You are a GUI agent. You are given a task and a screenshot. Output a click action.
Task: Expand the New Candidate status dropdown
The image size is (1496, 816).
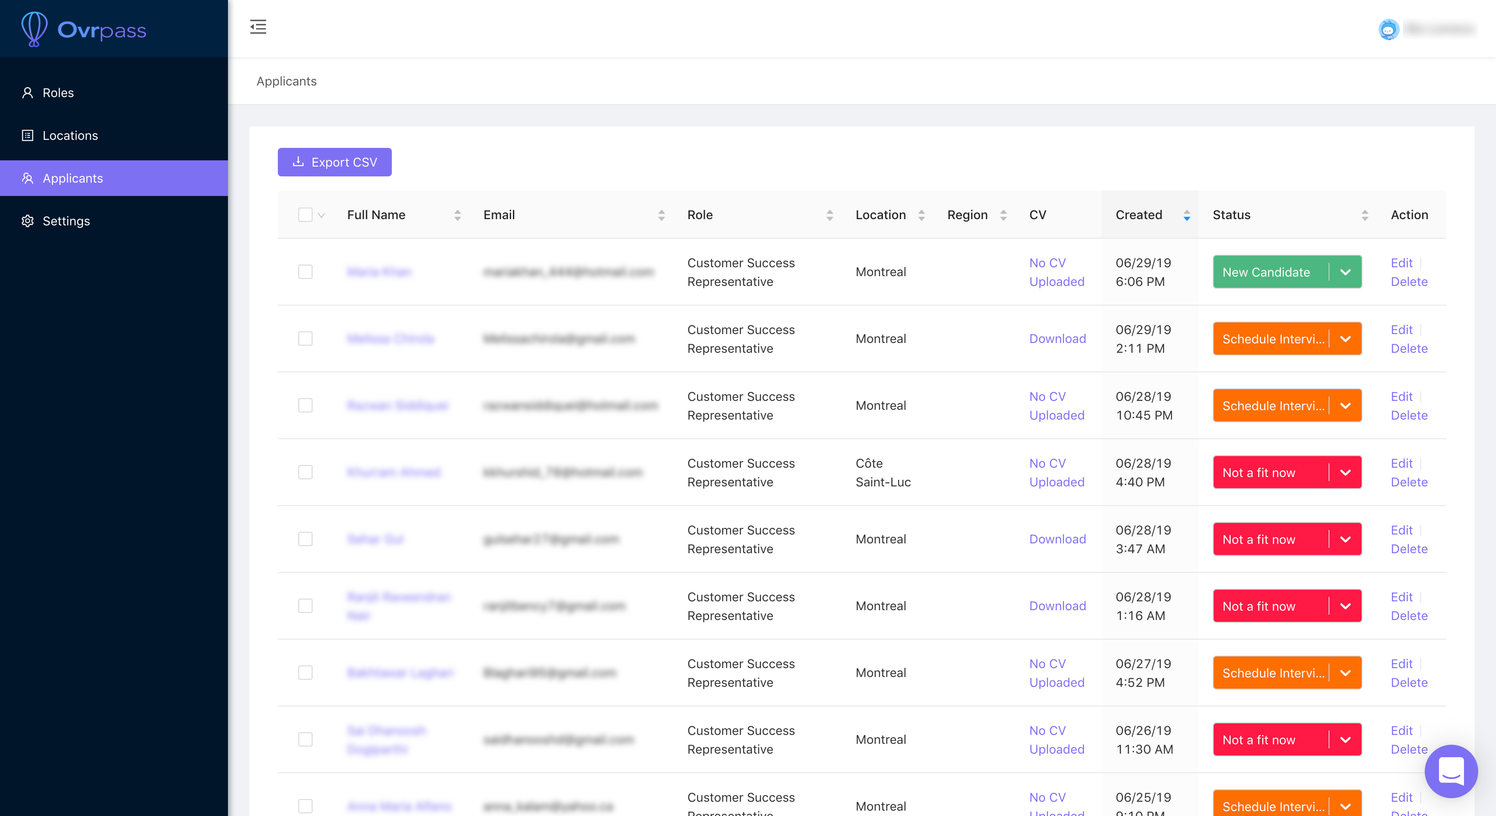[1345, 272]
